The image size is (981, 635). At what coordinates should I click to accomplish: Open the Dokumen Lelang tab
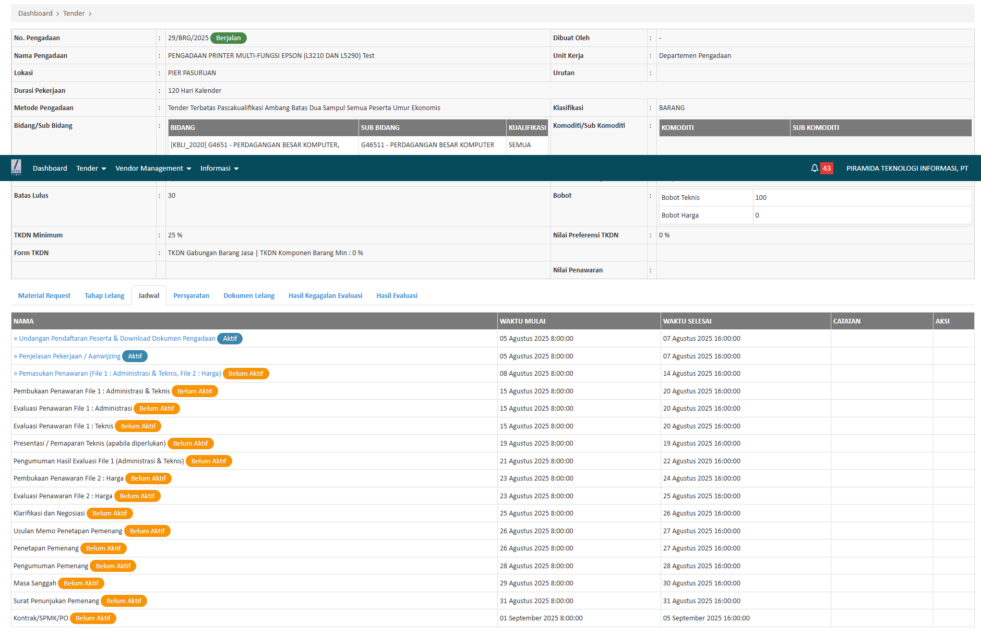[249, 295]
